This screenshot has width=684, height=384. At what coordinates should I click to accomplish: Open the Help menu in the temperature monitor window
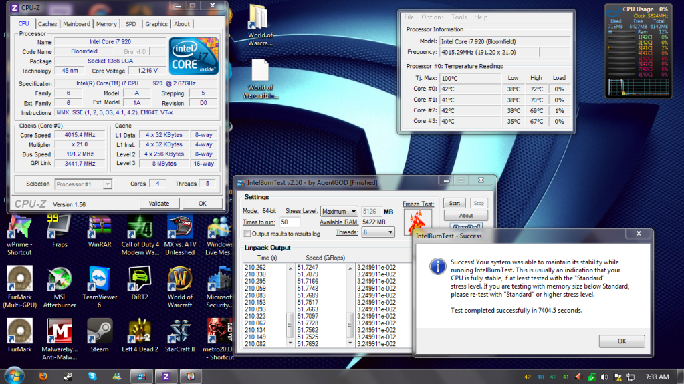(x=481, y=17)
